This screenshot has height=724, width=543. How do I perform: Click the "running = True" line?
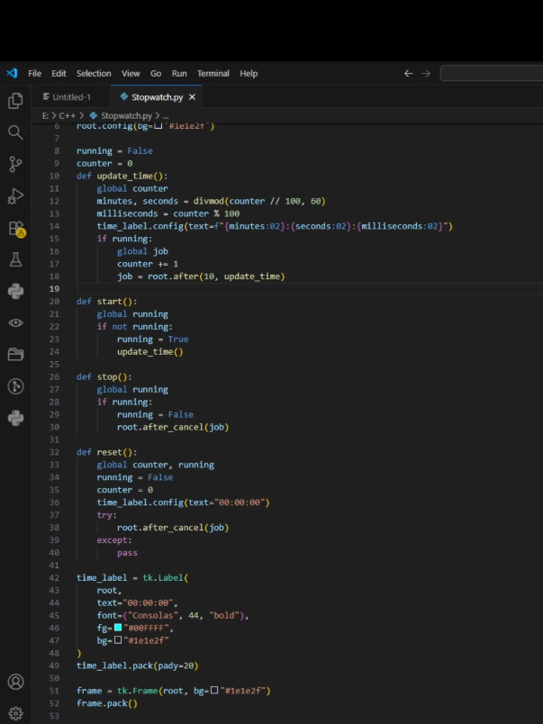click(x=152, y=339)
